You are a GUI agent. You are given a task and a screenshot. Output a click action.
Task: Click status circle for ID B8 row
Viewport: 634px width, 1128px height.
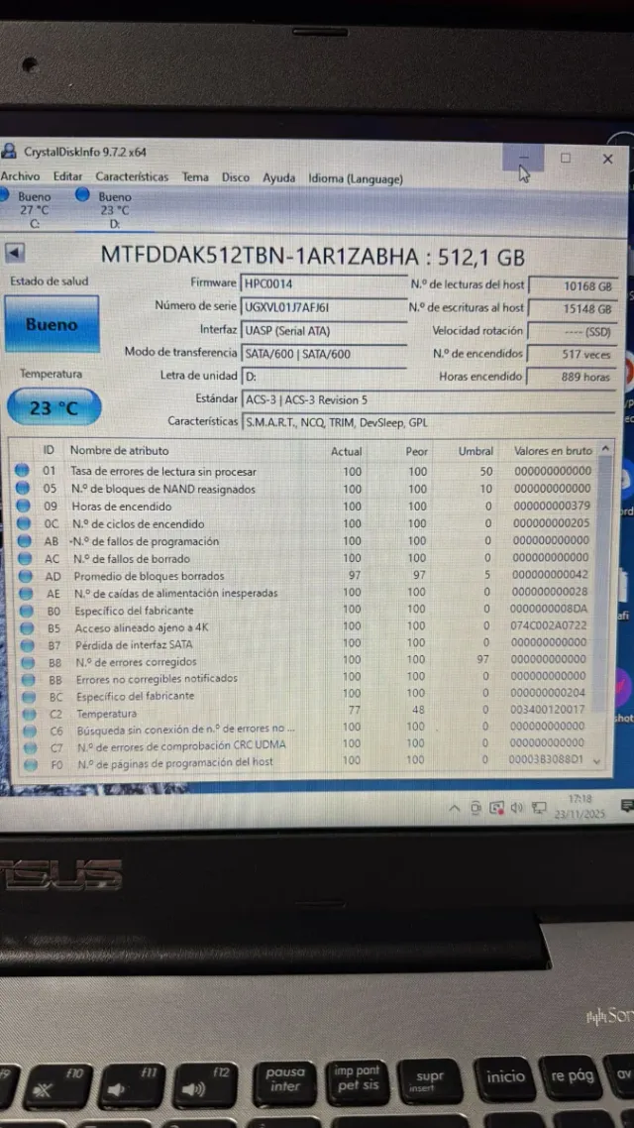point(28,662)
